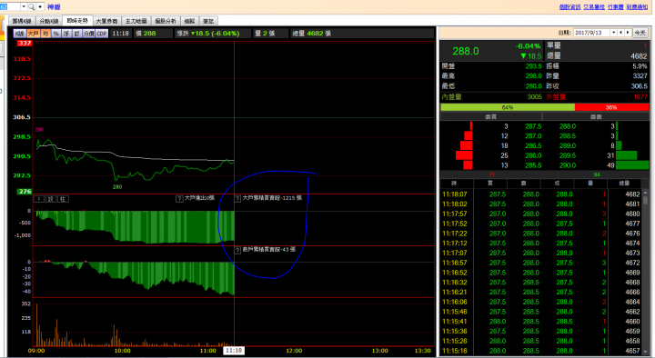The width and height of the screenshot is (655, 358).
Task: Click the date field showing 2017/9/13
Action: tap(592, 32)
